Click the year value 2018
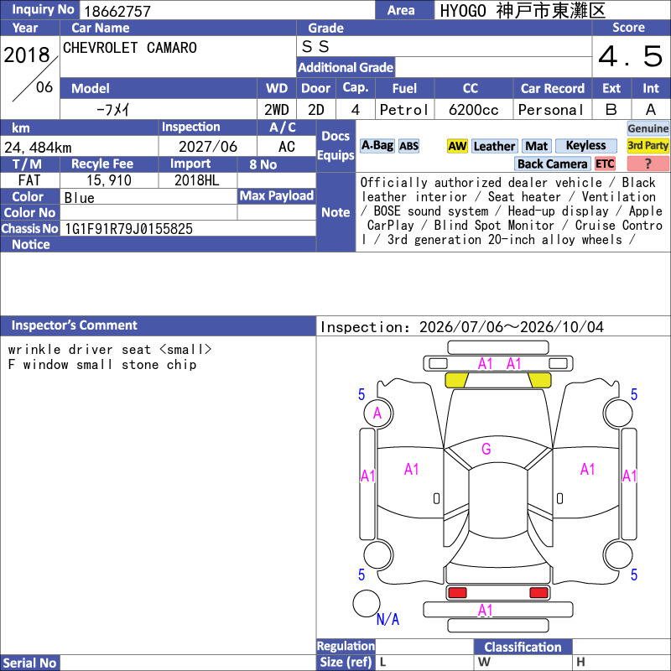The image size is (671, 671). (27, 55)
